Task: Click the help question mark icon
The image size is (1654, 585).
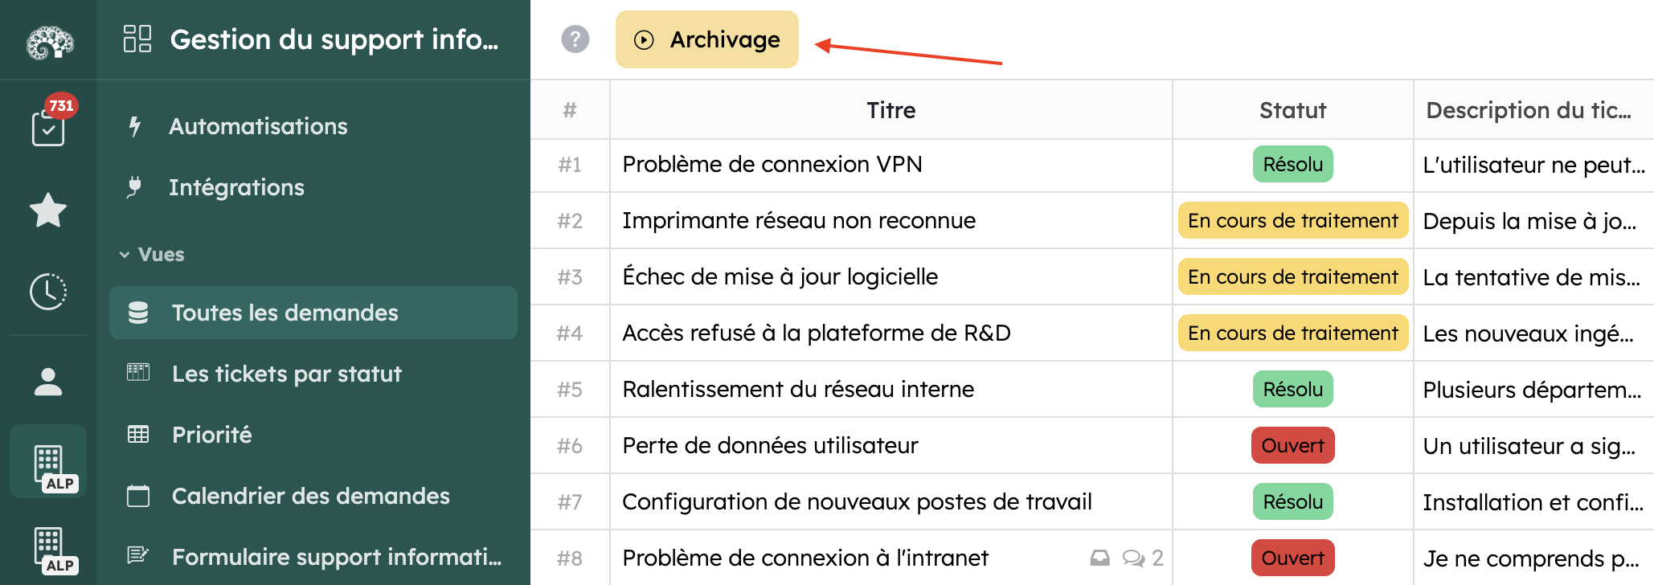Action: pos(575,39)
